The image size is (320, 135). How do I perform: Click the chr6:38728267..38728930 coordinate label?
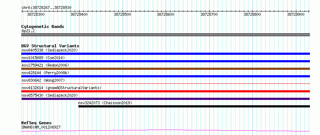click(46, 8)
